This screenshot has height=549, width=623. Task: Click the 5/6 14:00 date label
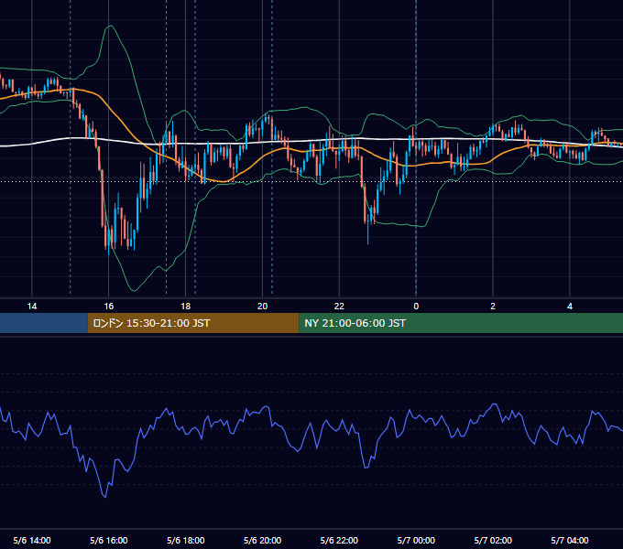pos(32,540)
